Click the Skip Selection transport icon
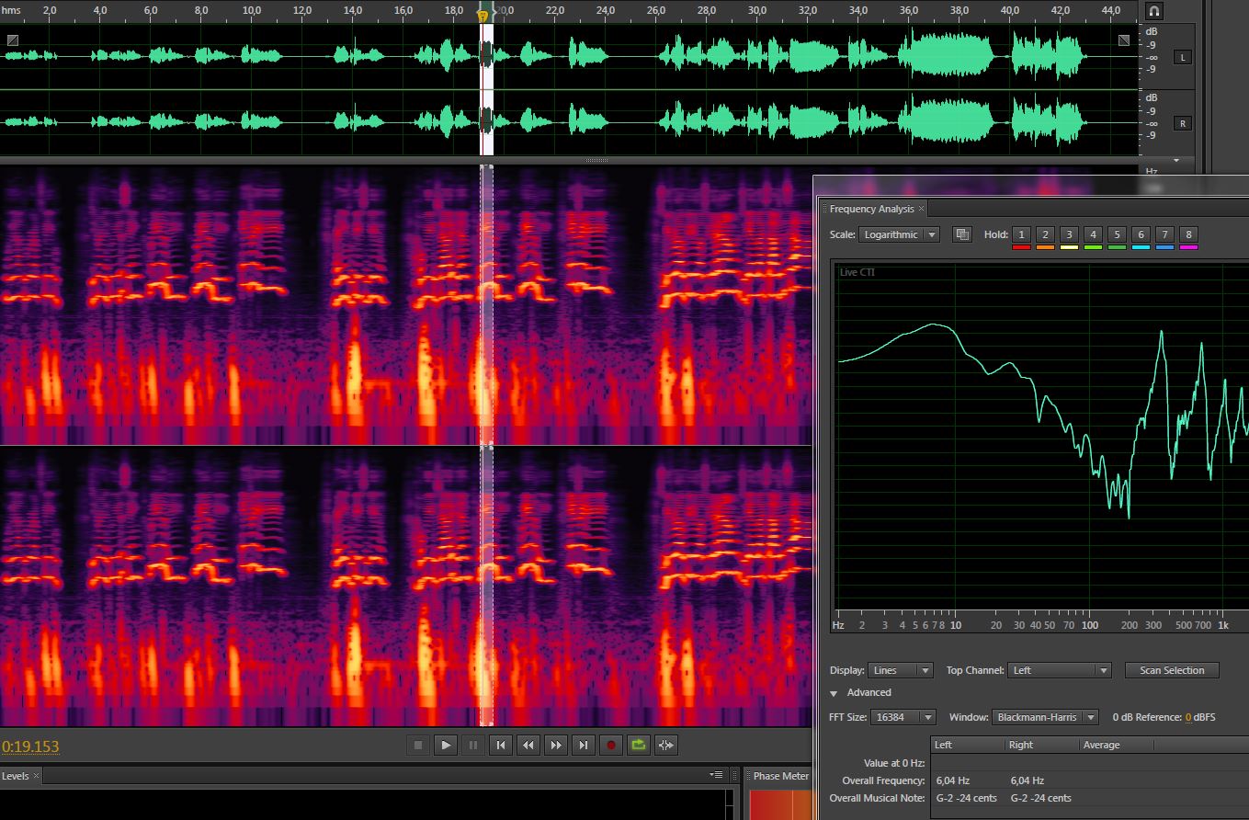 tap(666, 745)
